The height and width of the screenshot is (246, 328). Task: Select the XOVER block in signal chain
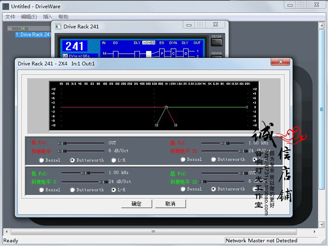[x=149, y=54]
